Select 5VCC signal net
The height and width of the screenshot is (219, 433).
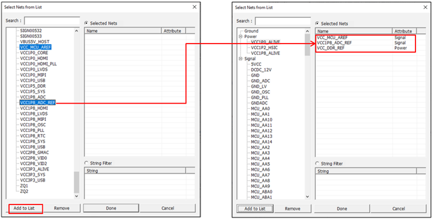[256, 64]
